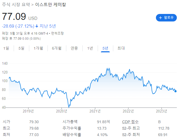Click the 이스트만 케미칼 title
Viewport: 179px width, 139px height.
point(50,5)
